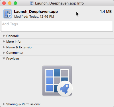The height and width of the screenshot is (107, 114).
Task: Click the proxy icon in the title bar
Action: click(x=32, y=3)
